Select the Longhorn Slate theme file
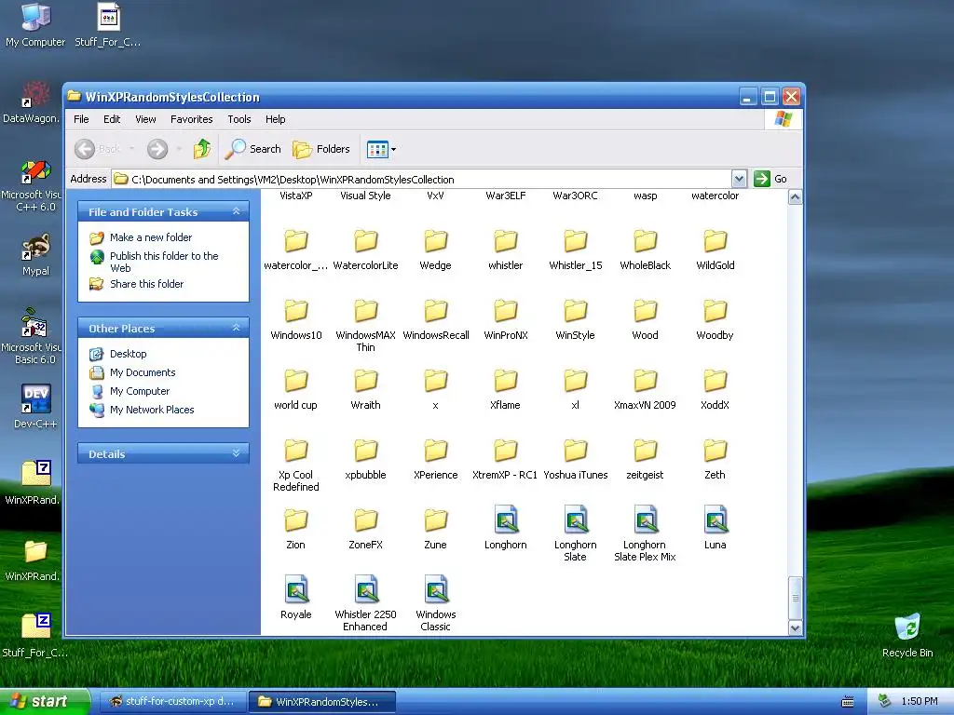This screenshot has height=715, width=954. click(x=575, y=533)
